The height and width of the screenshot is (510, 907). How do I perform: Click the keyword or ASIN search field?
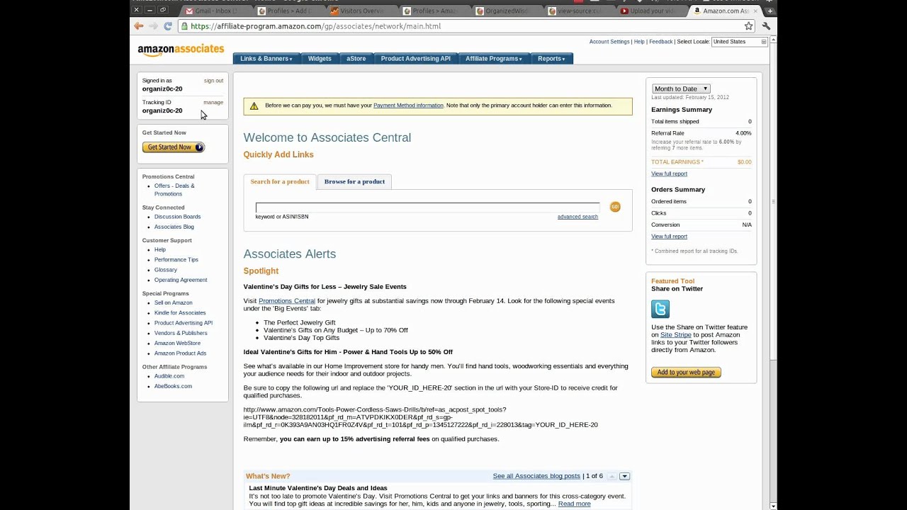[x=427, y=208]
